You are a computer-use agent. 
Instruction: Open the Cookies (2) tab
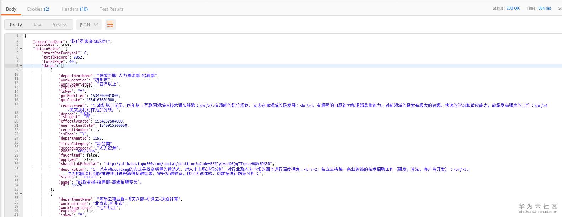(38, 9)
